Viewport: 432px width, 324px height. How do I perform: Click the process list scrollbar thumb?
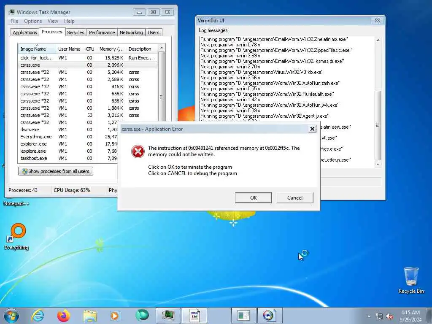click(x=162, y=97)
